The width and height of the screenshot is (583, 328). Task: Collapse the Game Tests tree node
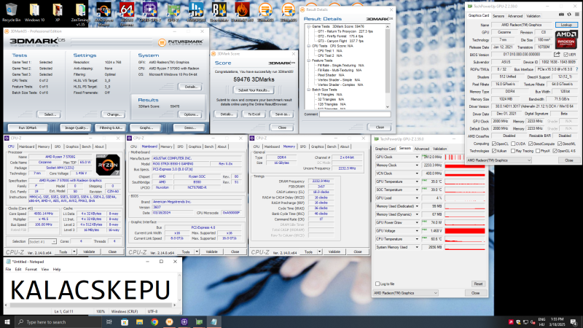click(x=308, y=26)
